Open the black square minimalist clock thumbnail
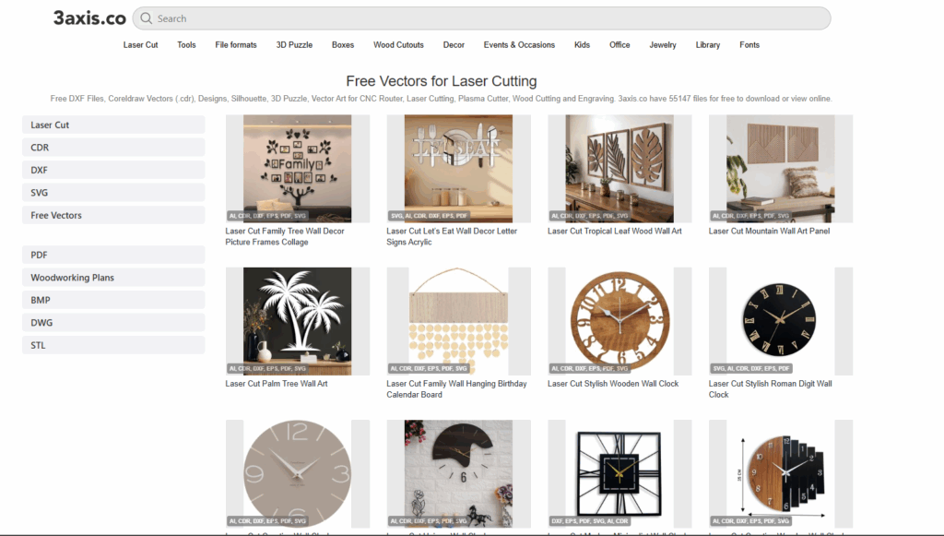Viewport: 944px width, 536px height. [x=619, y=473]
